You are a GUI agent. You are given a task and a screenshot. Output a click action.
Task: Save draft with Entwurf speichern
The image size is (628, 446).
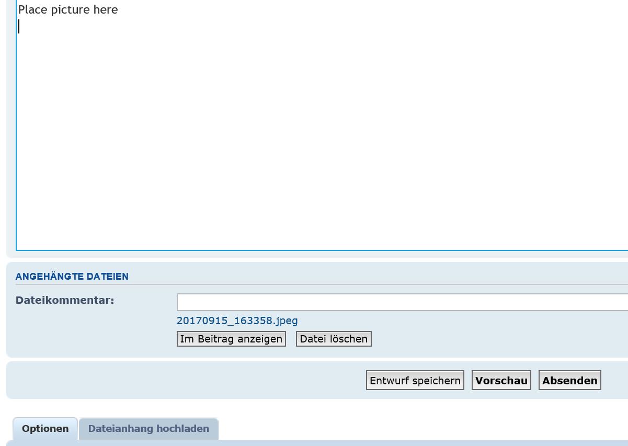[415, 381]
